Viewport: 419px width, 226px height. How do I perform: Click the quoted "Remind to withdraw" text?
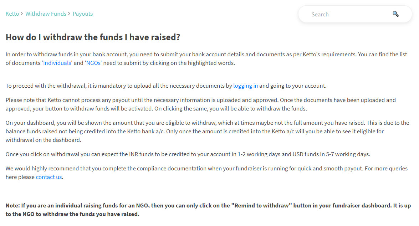(261, 205)
